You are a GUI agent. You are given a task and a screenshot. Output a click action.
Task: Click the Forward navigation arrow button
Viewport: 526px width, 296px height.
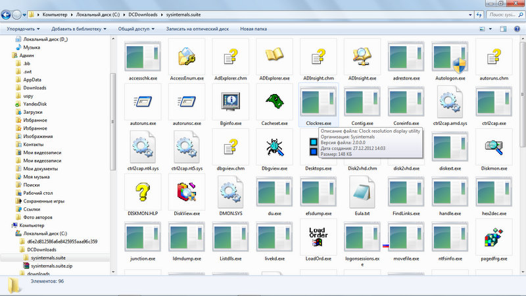click(16, 14)
